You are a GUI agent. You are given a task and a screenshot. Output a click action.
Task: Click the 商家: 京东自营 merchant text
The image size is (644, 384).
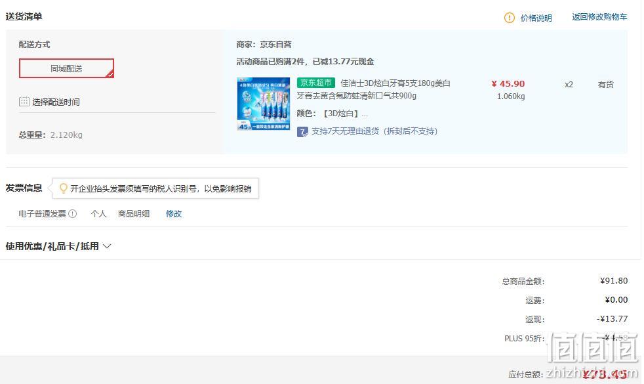pos(264,45)
